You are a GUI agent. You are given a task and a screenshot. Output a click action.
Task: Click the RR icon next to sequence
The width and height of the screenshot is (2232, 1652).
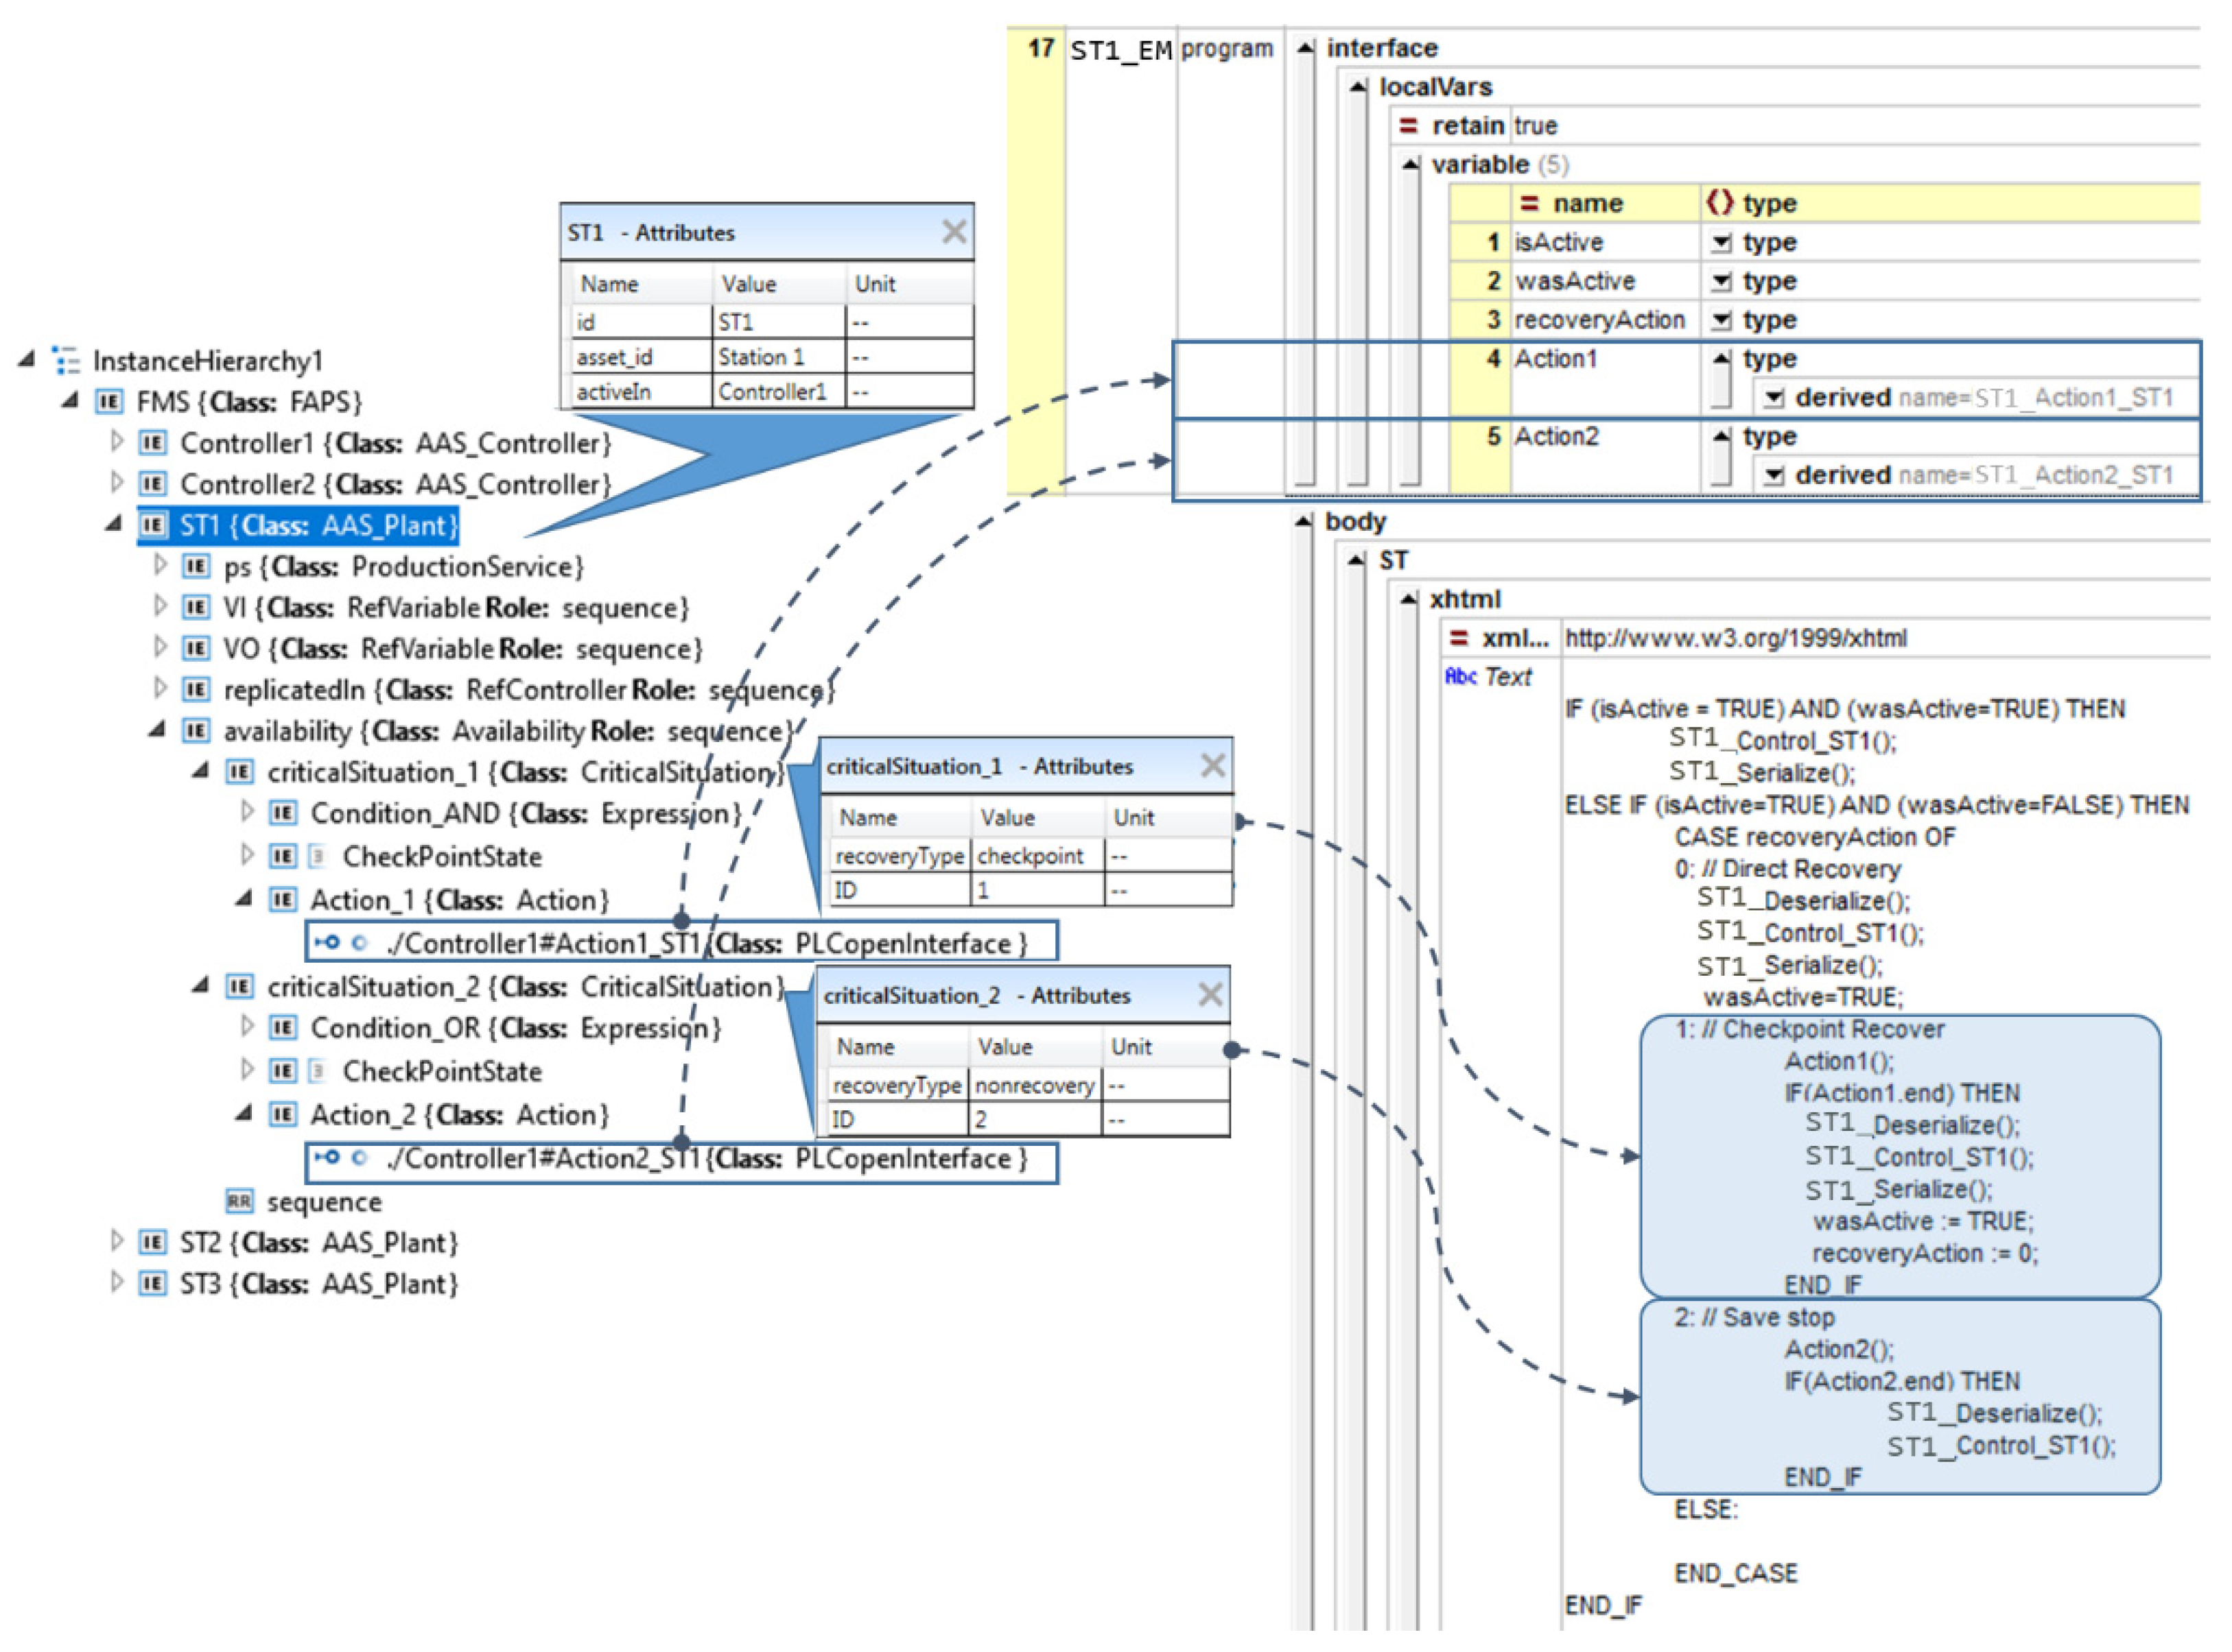[239, 1201]
